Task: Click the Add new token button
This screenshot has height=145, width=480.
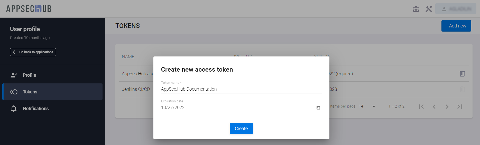Action: coord(456,26)
